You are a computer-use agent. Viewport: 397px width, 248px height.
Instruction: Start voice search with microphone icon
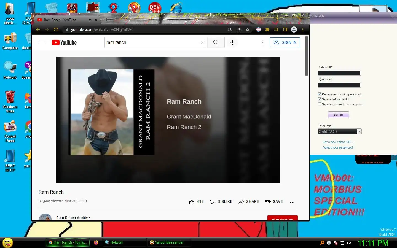pyautogui.click(x=232, y=42)
